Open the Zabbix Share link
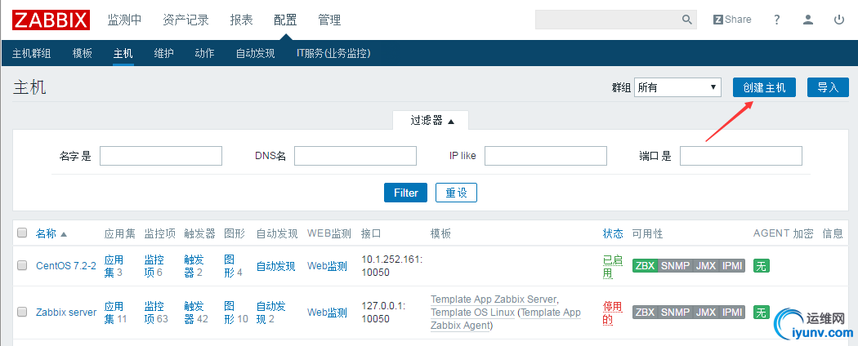The height and width of the screenshot is (346, 858). [732, 20]
